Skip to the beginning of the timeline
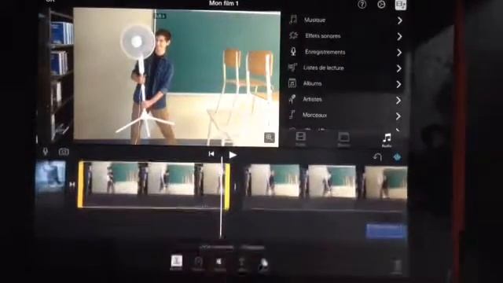This screenshot has height=283, width=503. pyautogui.click(x=211, y=154)
